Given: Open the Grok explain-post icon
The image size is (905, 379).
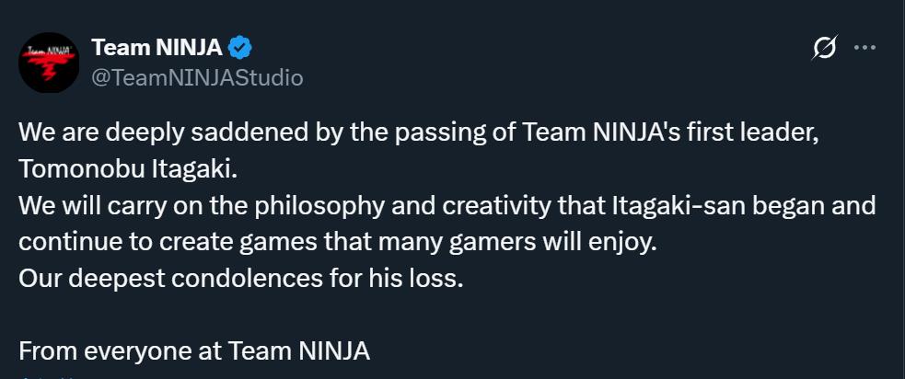Looking at the screenshot, I should click(825, 48).
